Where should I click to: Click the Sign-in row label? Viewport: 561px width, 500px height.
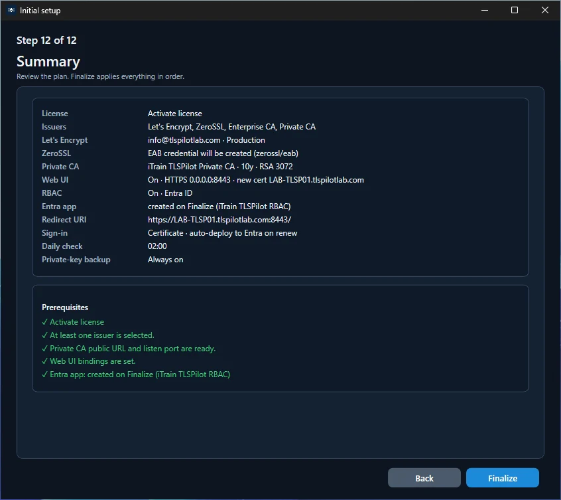pyautogui.click(x=55, y=233)
